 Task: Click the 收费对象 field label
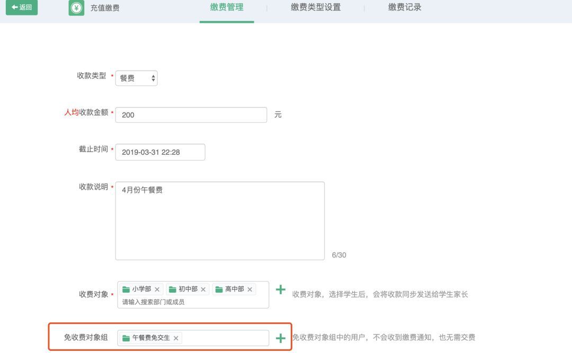tap(93, 294)
